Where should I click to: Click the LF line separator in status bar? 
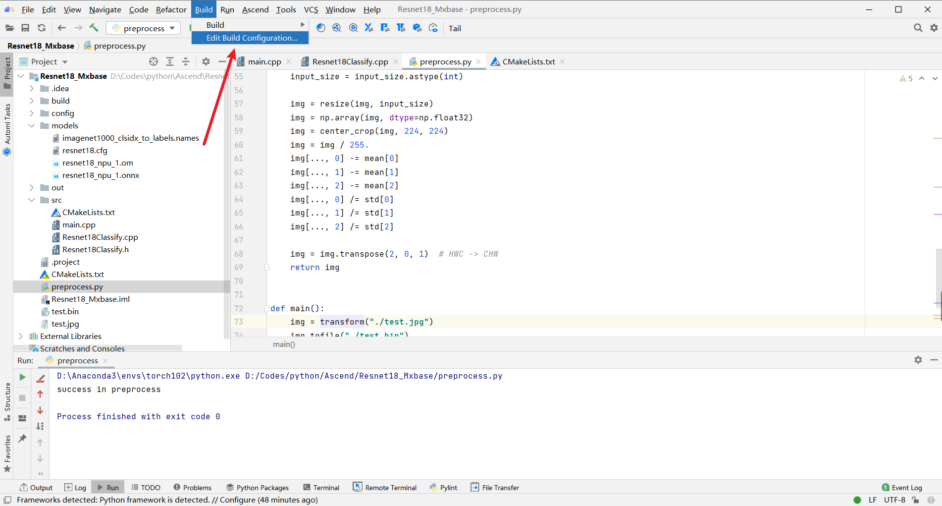(x=873, y=500)
